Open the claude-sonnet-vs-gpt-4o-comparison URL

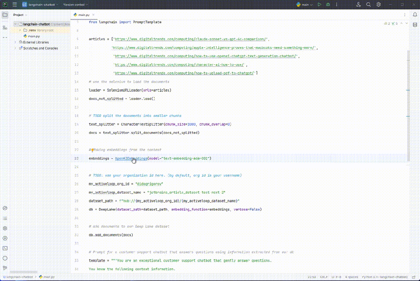pos(190,39)
